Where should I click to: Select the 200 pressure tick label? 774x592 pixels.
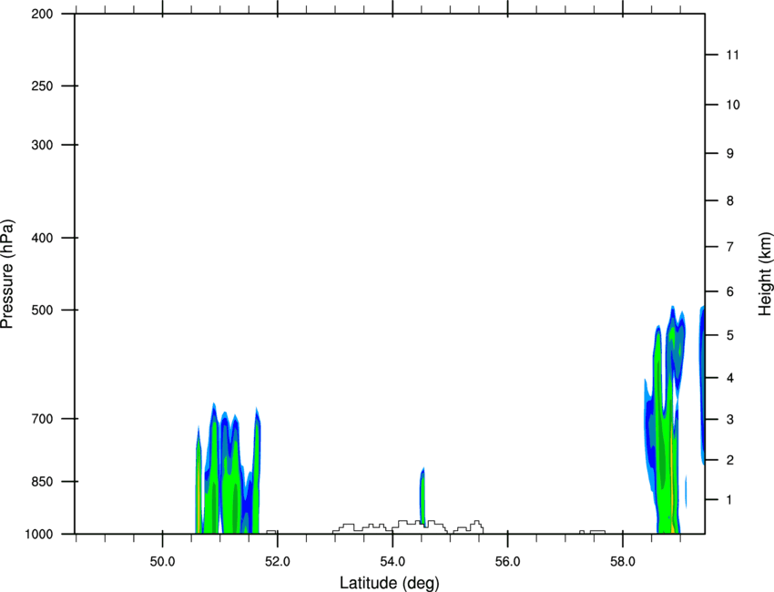click(42, 14)
